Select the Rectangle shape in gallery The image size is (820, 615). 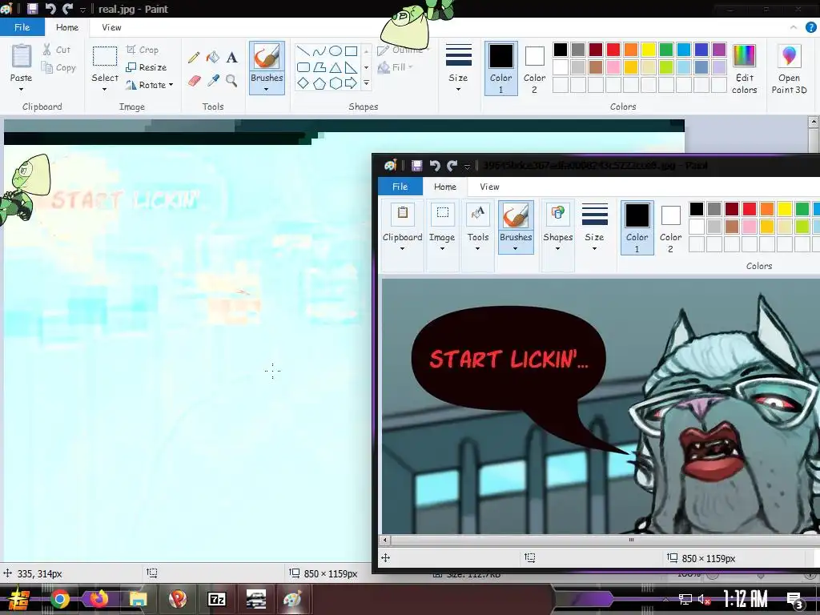[x=351, y=51]
